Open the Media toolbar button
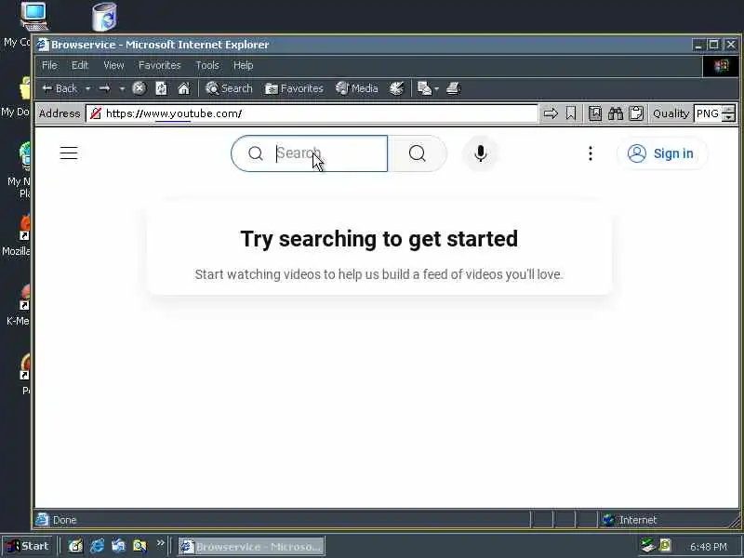 tap(357, 88)
